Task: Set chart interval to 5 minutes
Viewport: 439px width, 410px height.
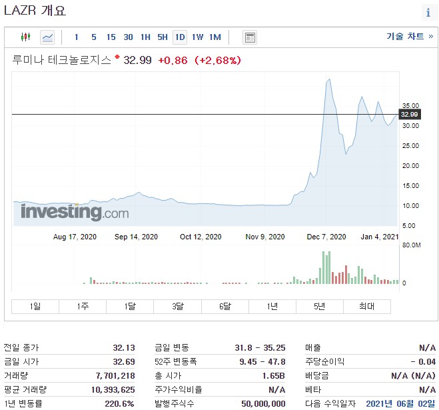Action: click(x=94, y=37)
